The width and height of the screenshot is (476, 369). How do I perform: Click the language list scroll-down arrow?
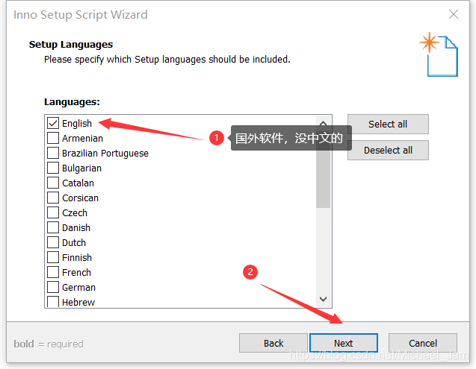tap(323, 300)
